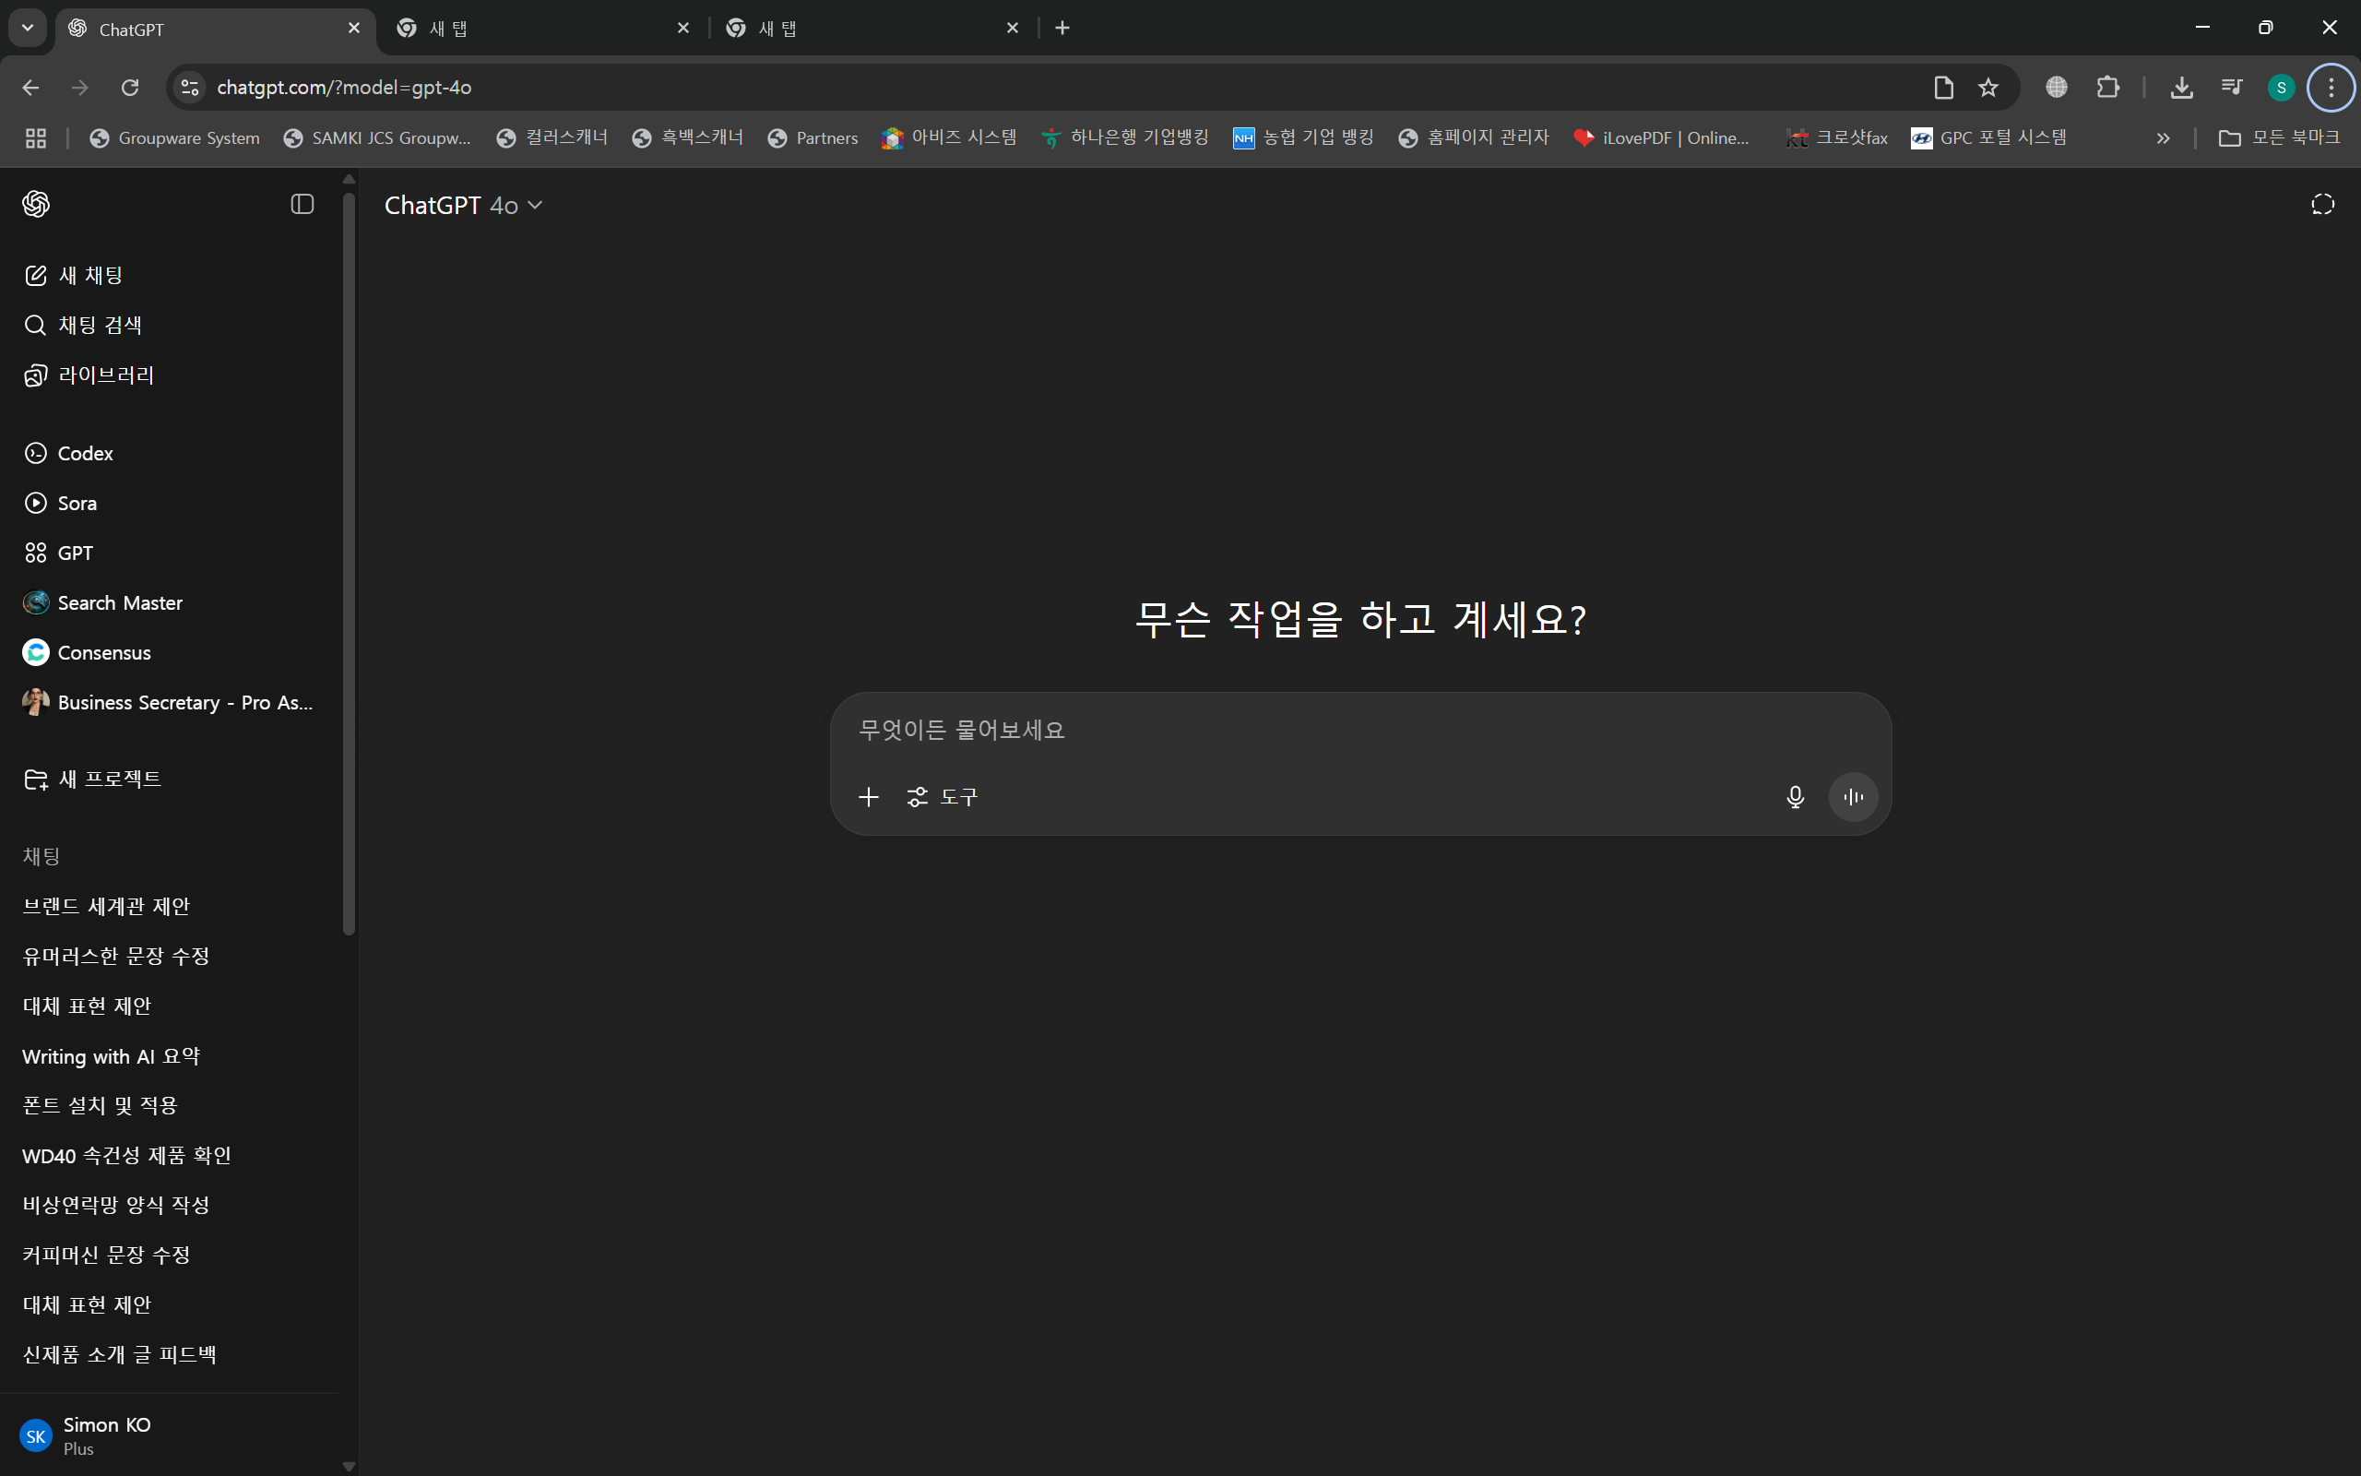The height and width of the screenshot is (1476, 2361).
Task: Open the Partners bookmark
Action: [813, 138]
